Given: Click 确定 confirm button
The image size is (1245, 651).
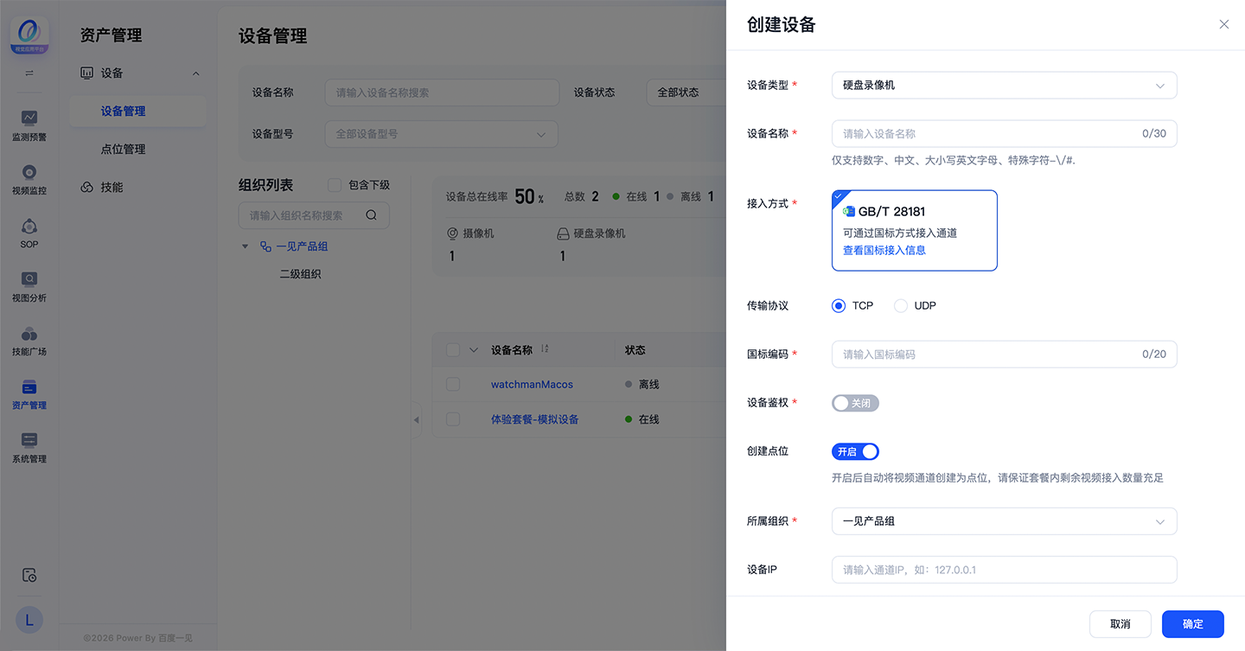Looking at the screenshot, I should click(1193, 624).
